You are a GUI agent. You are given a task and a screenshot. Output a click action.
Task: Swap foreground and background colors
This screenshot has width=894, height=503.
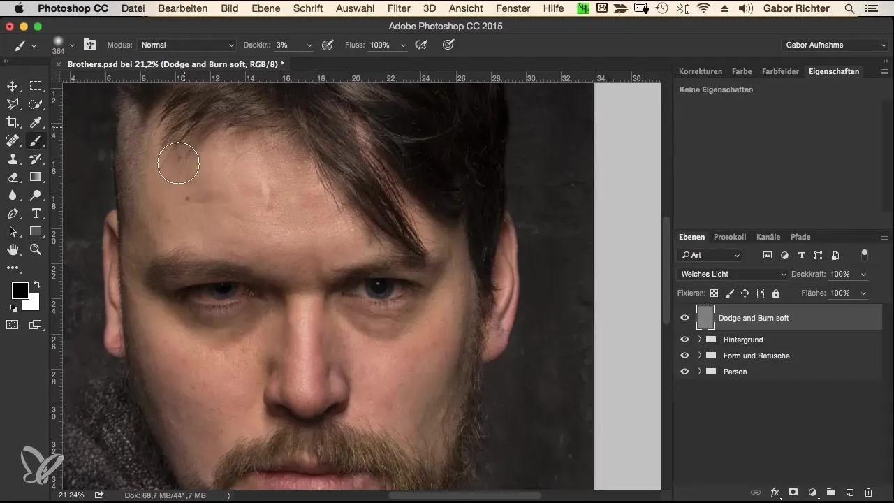(x=36, y=285)
